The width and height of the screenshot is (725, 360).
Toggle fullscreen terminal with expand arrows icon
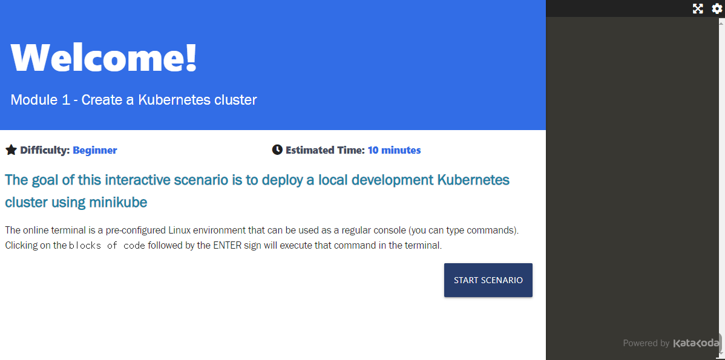click(x=698, y=8)
